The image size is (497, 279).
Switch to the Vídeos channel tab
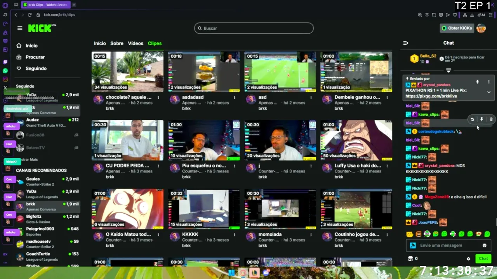pos(136,43)
